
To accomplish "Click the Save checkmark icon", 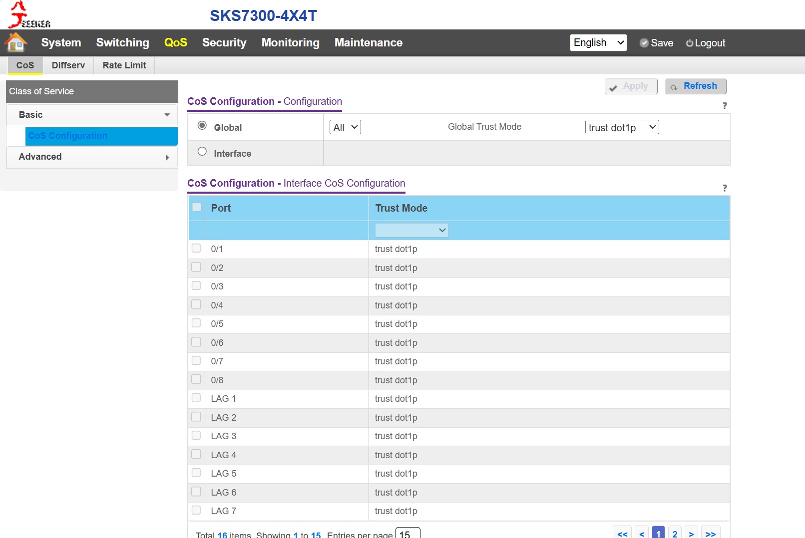I will click(x=644, y=43).
